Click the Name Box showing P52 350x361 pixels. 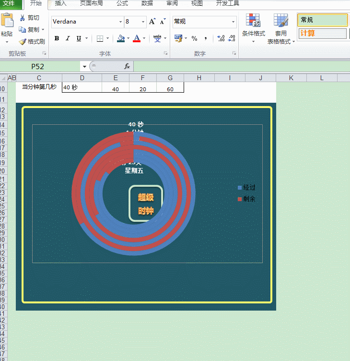click(x=40, y=67)
